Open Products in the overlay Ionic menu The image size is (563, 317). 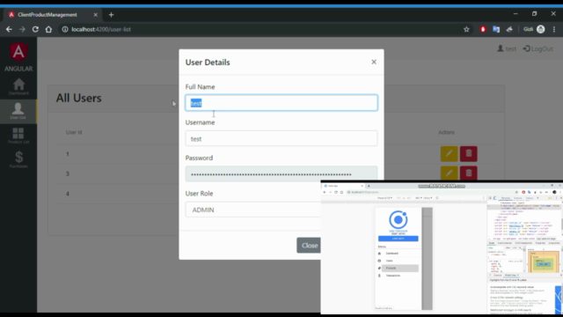pyautogui.click(x=398, y=268)
